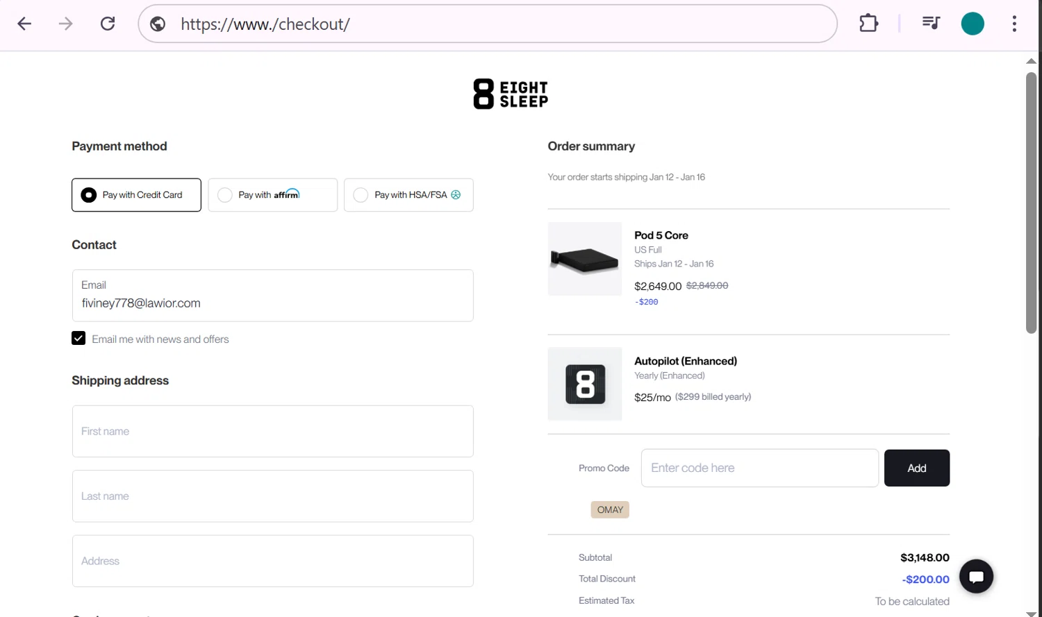Click the shipping date notice text
This screenshot has width=1042, height=617.
[x=626, y=177]
